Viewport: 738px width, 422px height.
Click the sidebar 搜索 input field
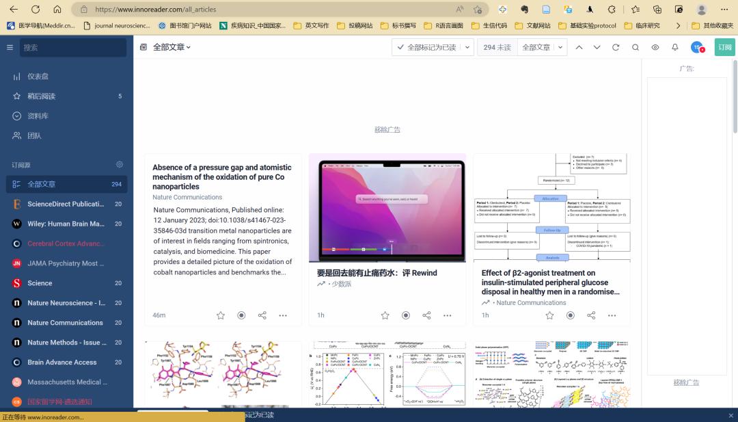(x=72, y=47)
